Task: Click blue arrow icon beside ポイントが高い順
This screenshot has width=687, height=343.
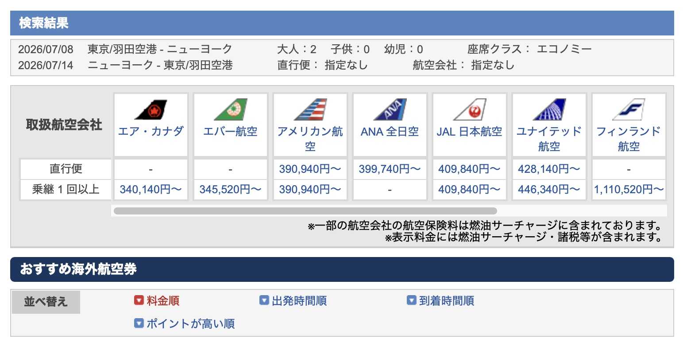Action: pyautogui.click(x=139, y=324)
